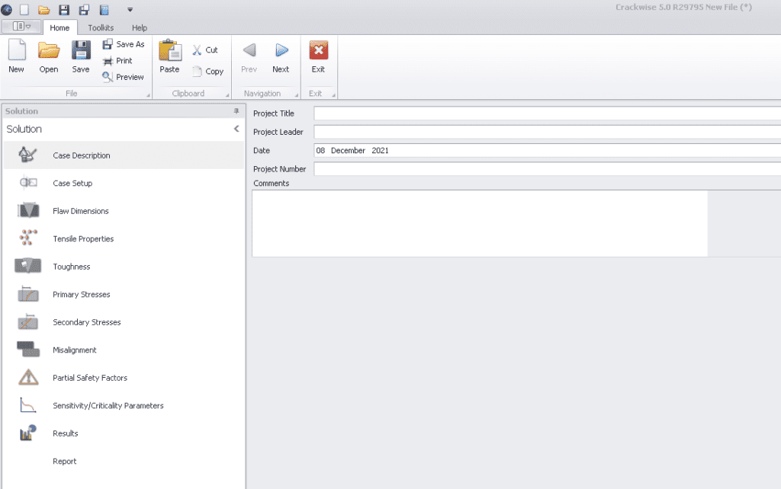This screenshot has height=489, width=781.
Task: Collapse the Solution navigation pane chevron
Action: pyautogui.click(x=236, y=129)
